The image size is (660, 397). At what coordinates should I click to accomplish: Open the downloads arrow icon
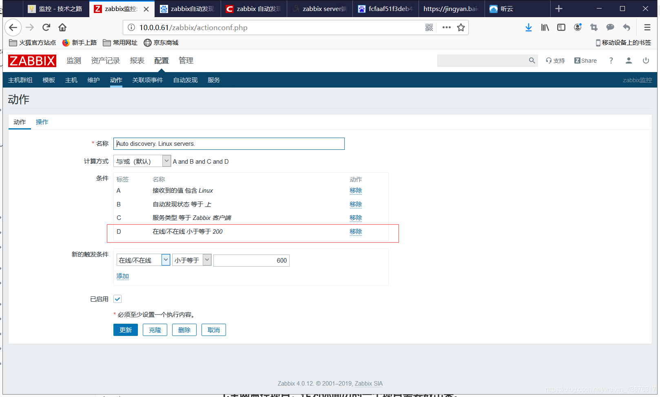(x=529, y=27)
